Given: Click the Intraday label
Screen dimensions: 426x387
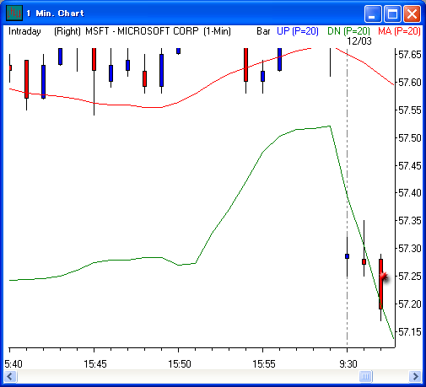Looking at the screenshot, I should [24, 31].
